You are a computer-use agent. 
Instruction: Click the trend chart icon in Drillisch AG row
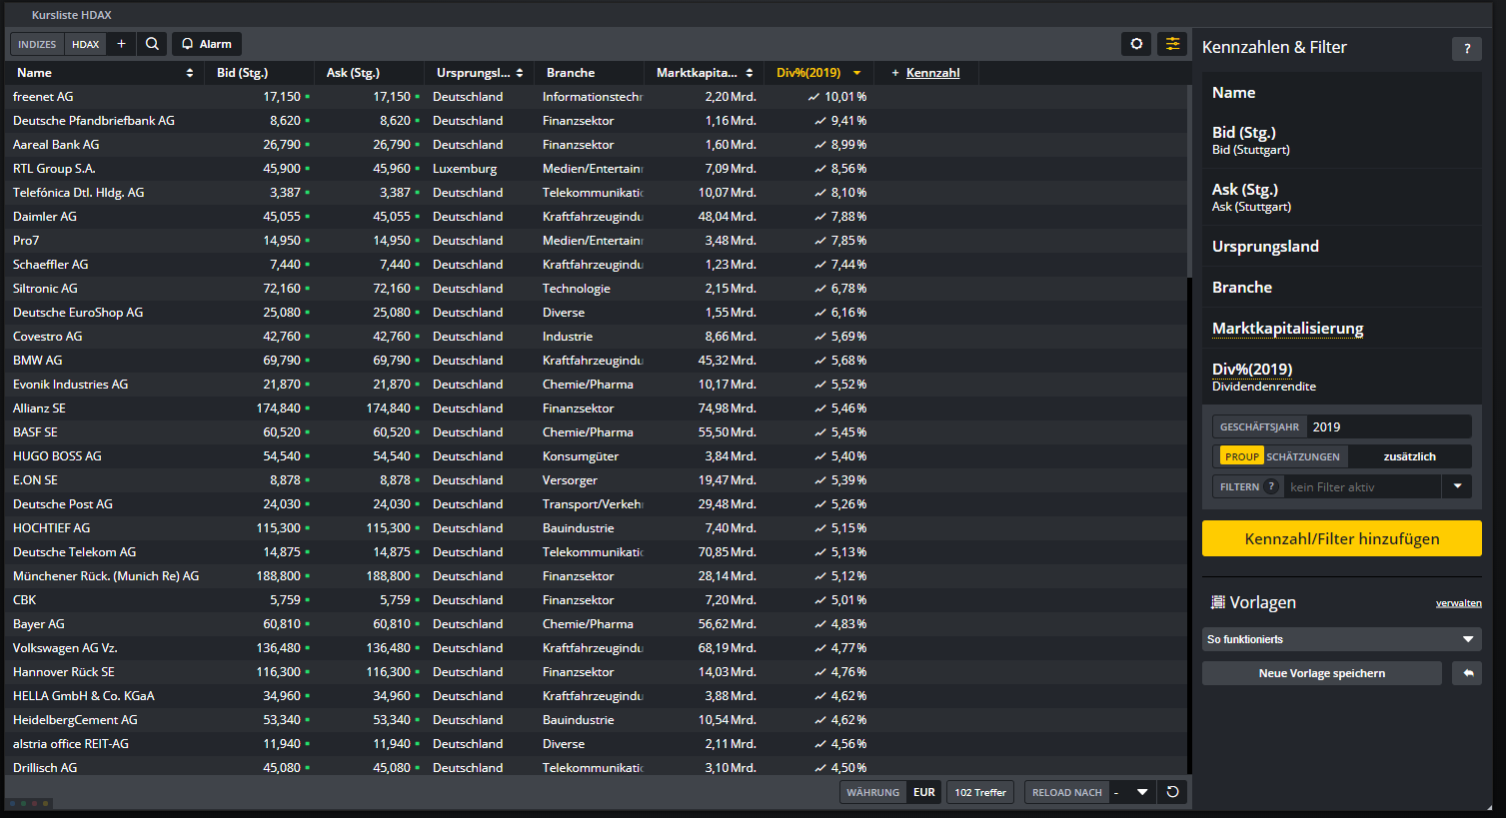pos(820,768)
